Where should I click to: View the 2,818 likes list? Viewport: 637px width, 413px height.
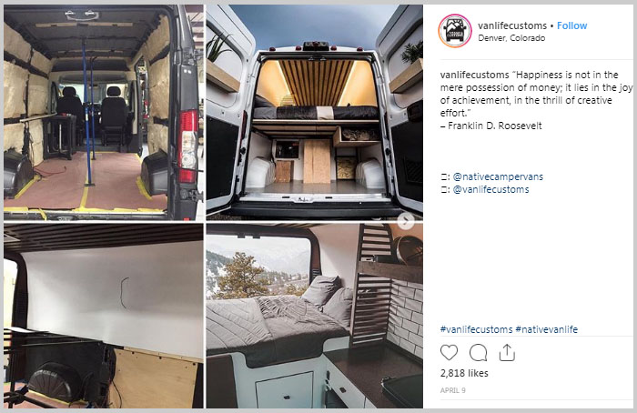click(464, 373)
